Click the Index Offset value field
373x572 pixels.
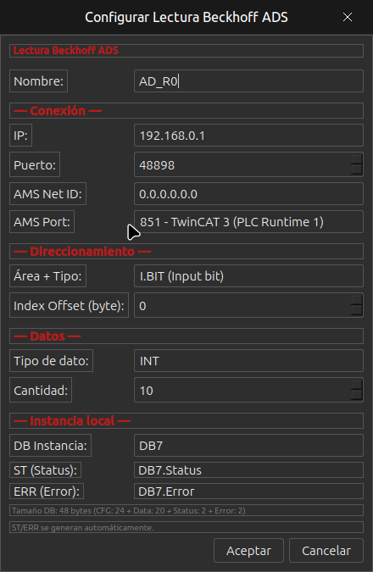(x=242, y=305)
